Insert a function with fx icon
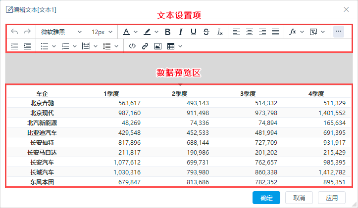The width and height of the screenshot is (358, 208). click(x=293, y=32)
